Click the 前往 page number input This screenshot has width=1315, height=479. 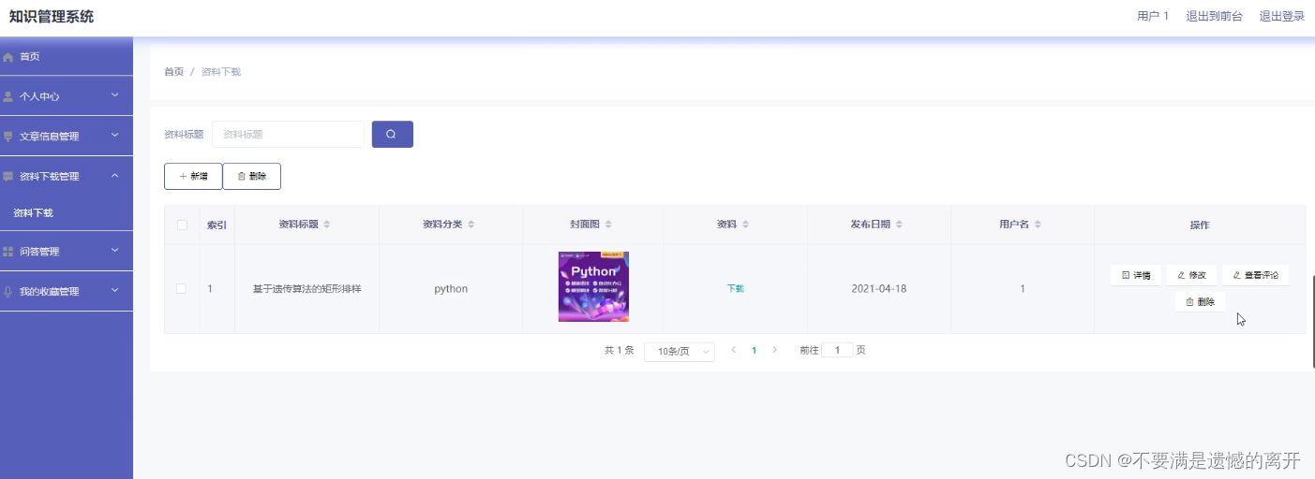click(837, 350)
